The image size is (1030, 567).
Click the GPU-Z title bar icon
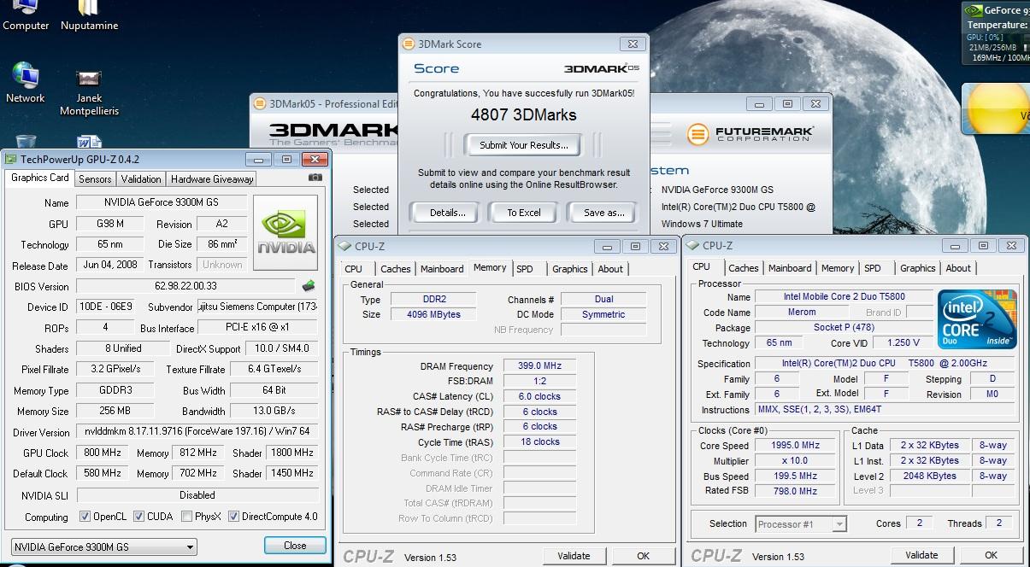coord(10,159)
